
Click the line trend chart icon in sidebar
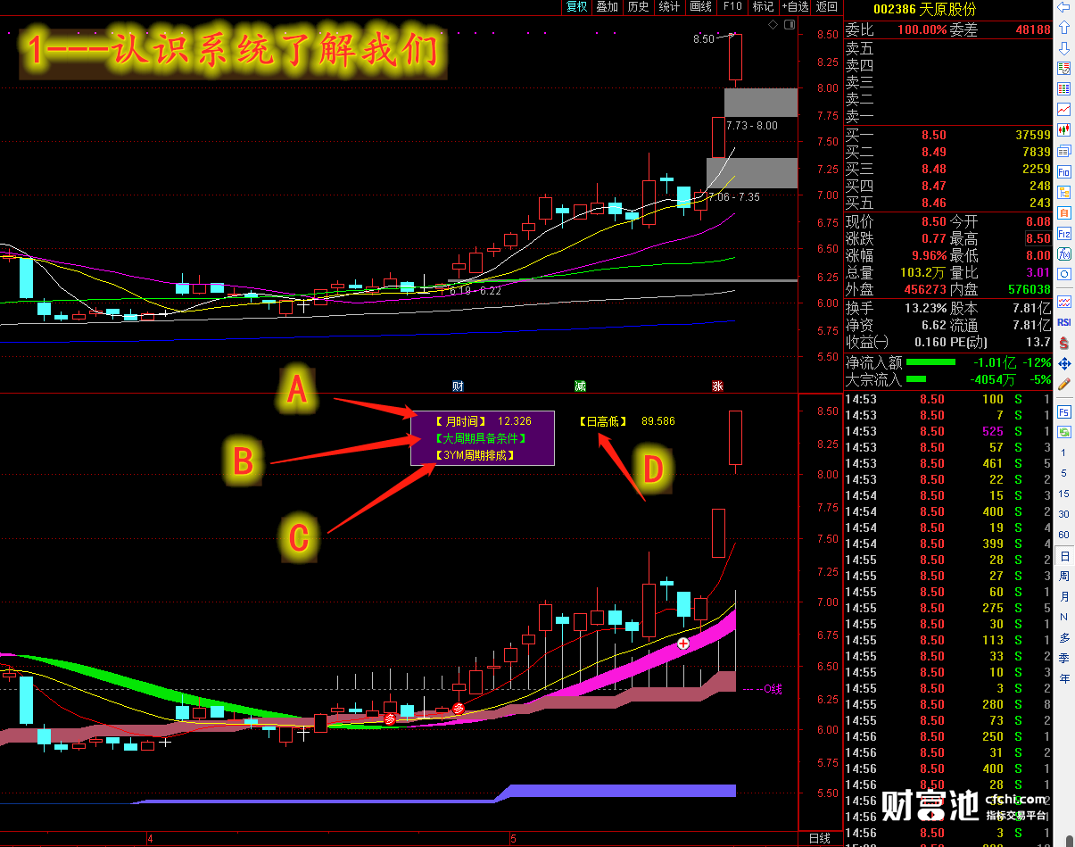(1063, 109)
